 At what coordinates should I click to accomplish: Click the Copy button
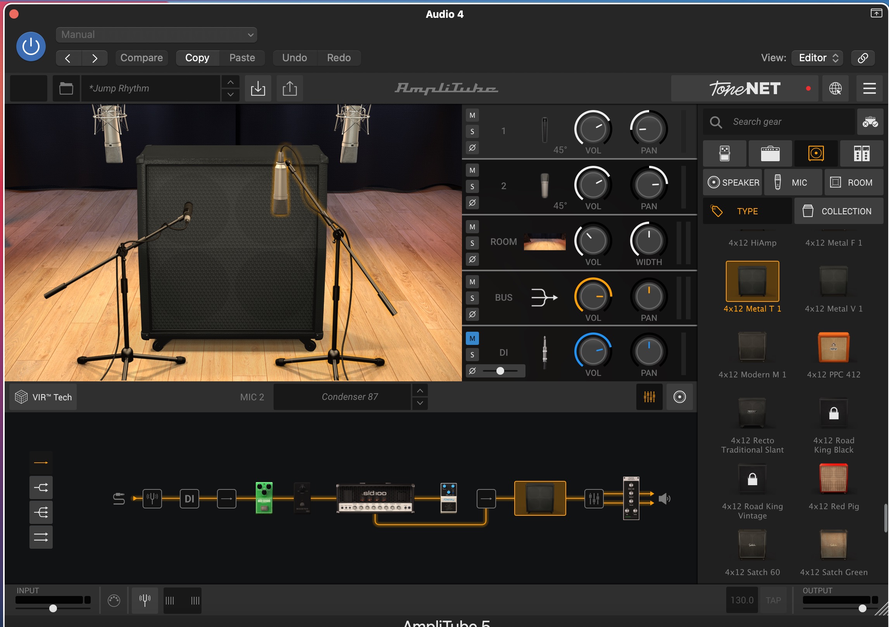coord(197,58)
